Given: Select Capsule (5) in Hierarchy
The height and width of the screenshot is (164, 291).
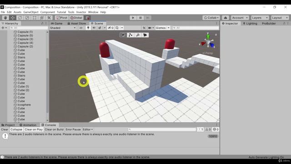Looking at the screenshot, I should click(x=25, y=36).
